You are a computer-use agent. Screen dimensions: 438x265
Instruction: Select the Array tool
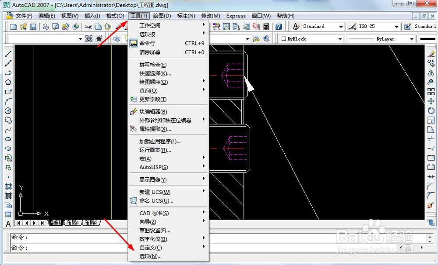coord(431,92)
